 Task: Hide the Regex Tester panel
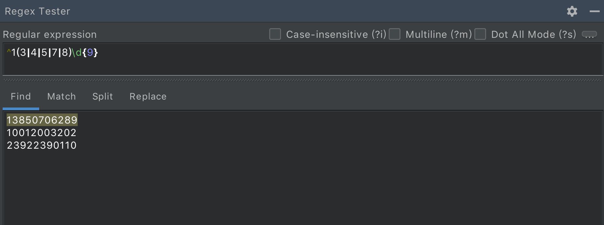coord(594,11)
